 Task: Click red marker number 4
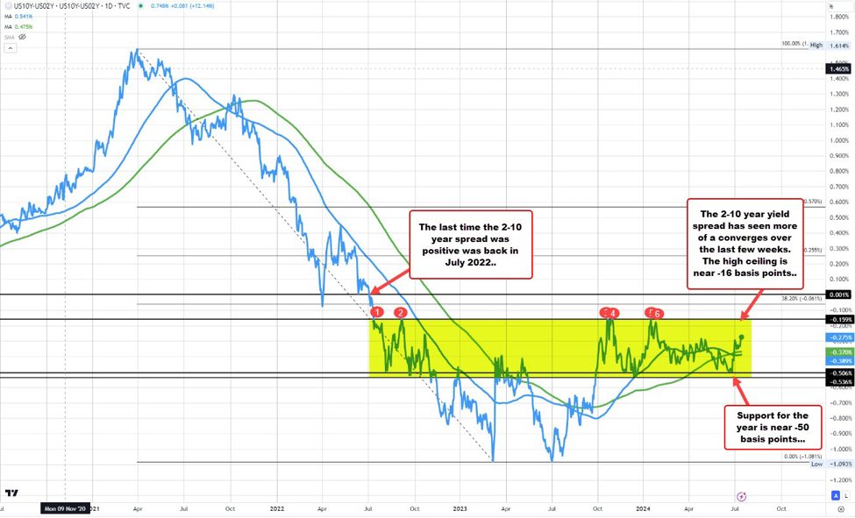pos(613,313)
